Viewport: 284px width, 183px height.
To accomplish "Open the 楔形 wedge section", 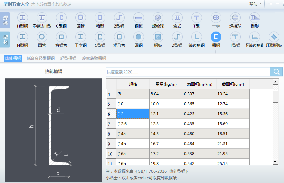I will (x=254, y=18).
